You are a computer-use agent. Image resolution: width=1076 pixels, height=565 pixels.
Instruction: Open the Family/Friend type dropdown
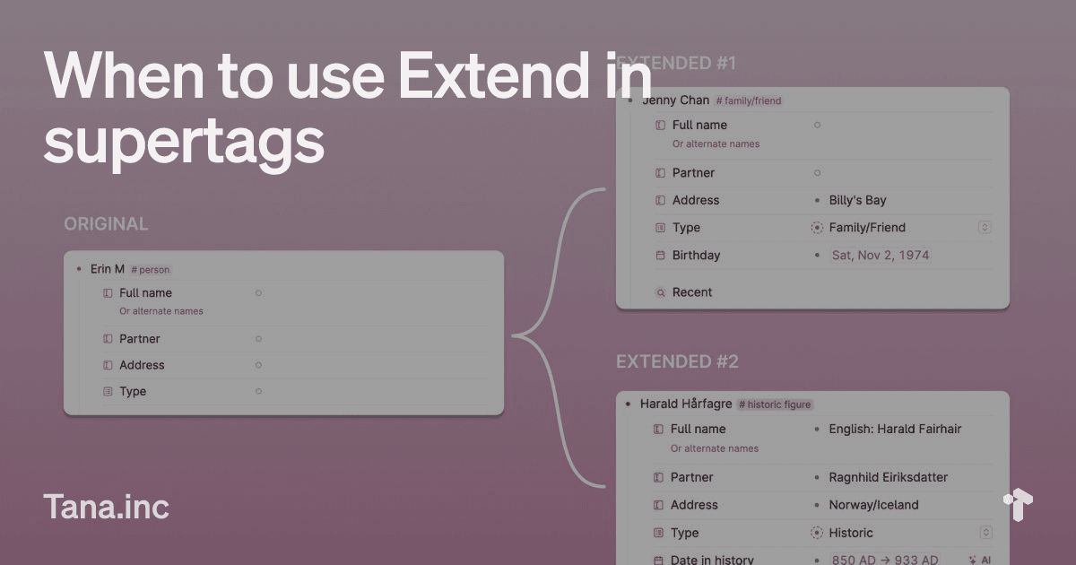coord(985,228)
